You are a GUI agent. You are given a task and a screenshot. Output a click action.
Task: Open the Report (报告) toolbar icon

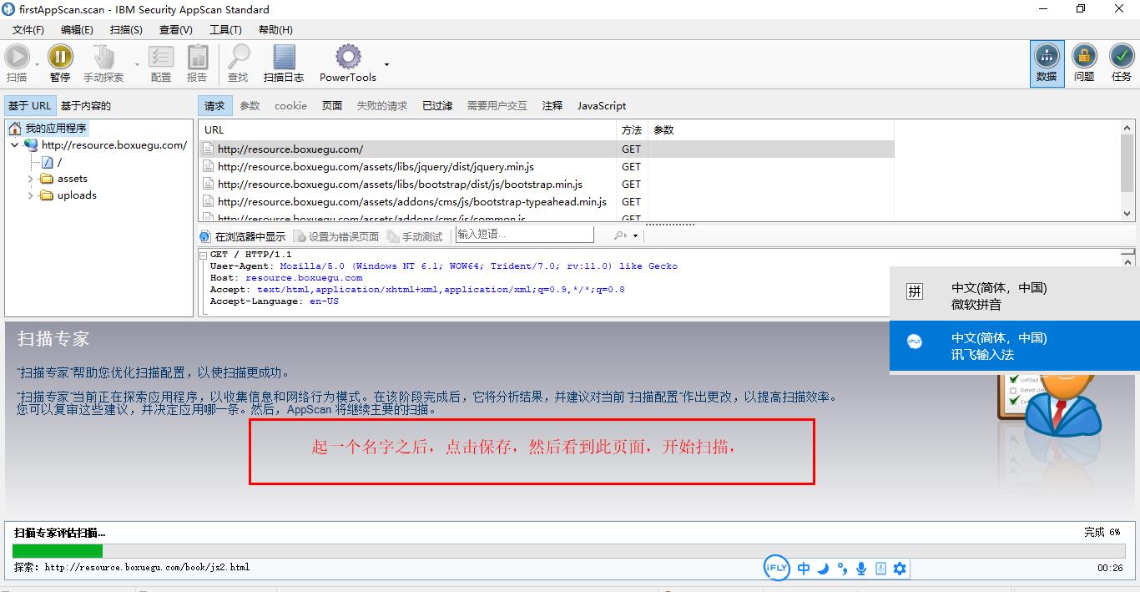point(198,57)
